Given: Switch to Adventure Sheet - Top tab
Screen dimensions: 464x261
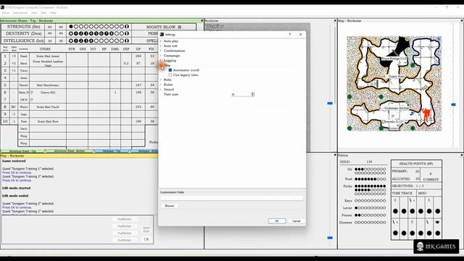Looking at the screenshot, I should pyautogui.click(x=22, y=152).
